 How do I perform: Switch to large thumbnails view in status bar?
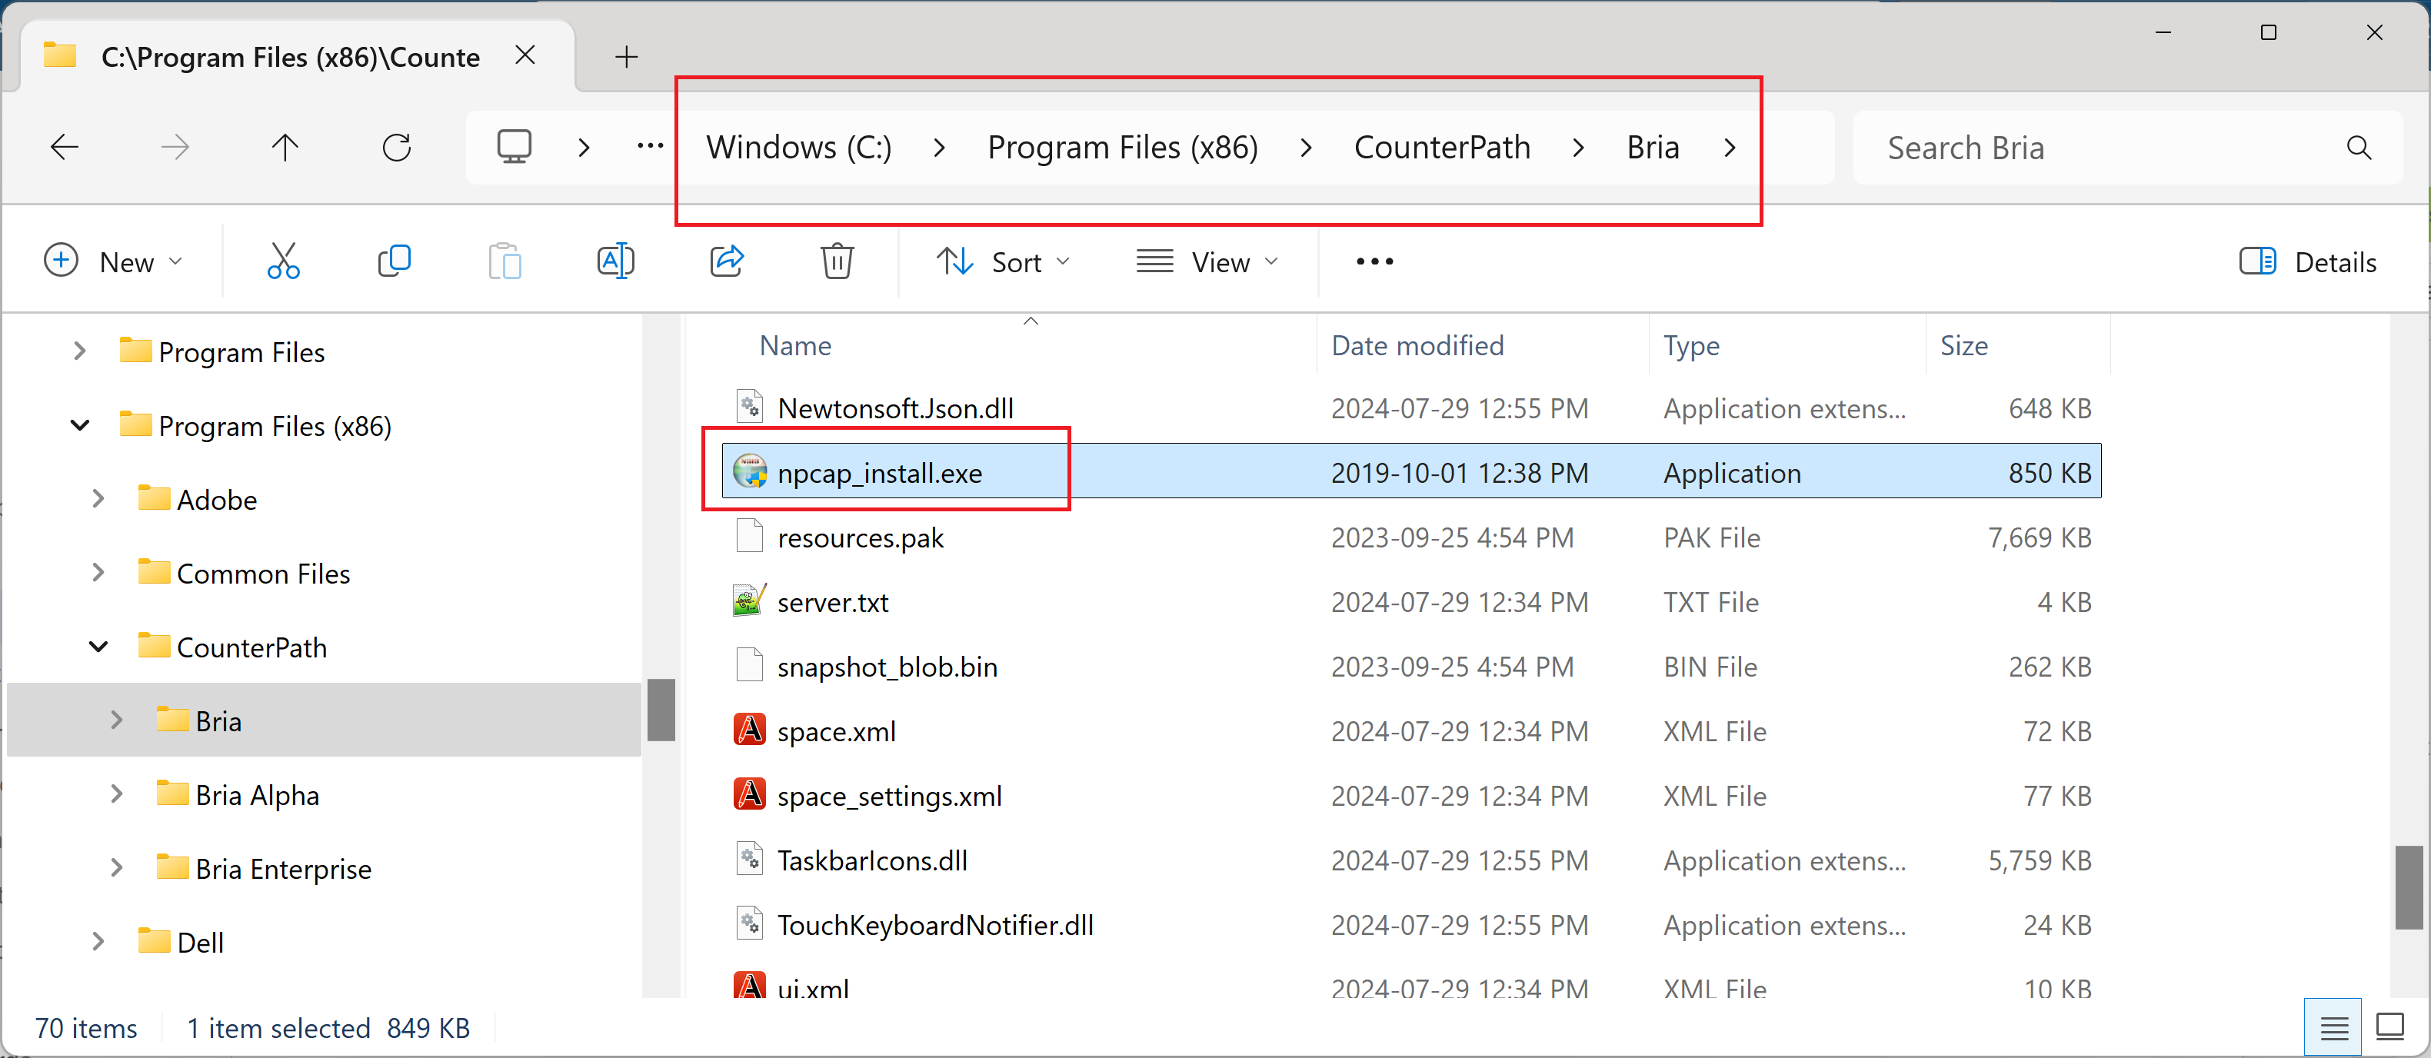pos(2389,1026)
